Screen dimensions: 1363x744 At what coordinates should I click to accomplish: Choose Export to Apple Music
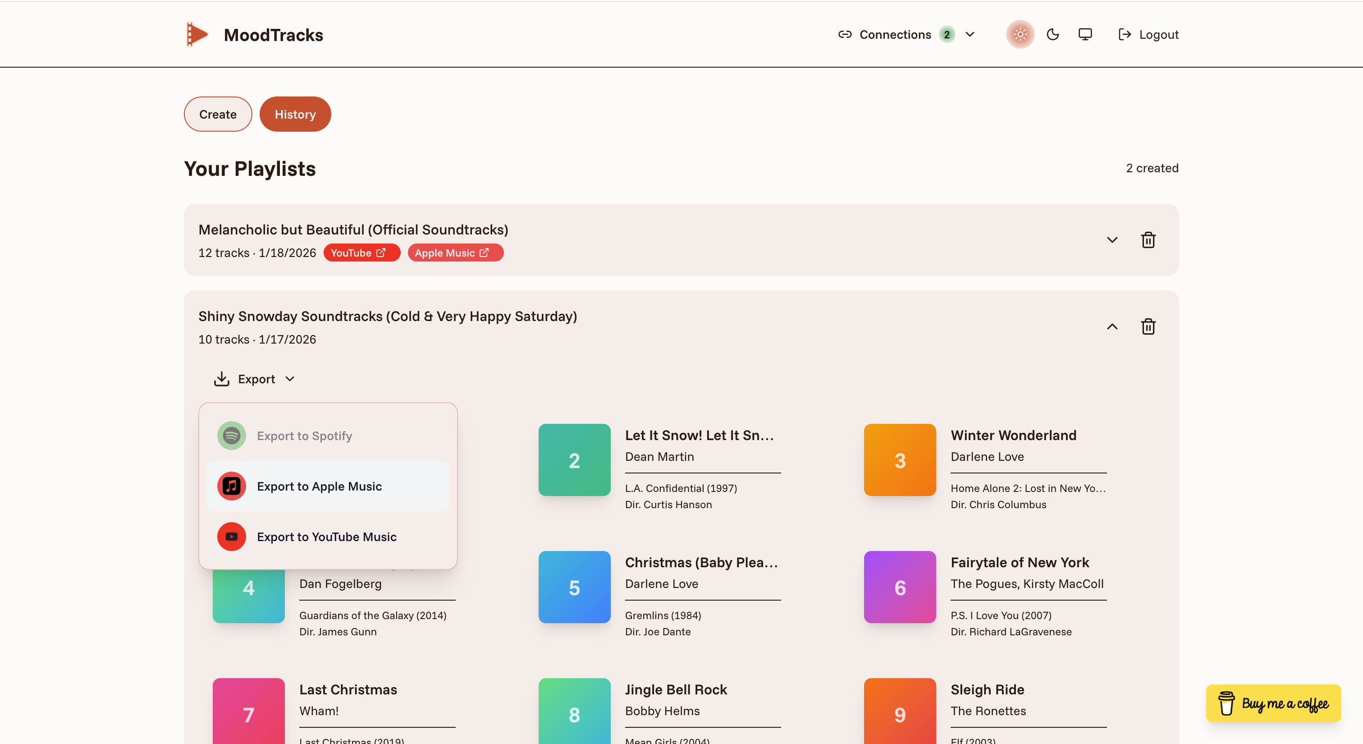click(x=319, y=486)
